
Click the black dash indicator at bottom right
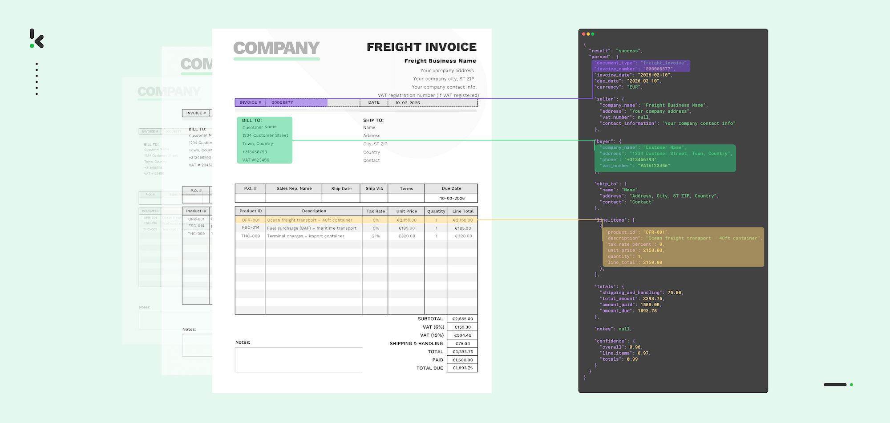click(x=835, y=385)
